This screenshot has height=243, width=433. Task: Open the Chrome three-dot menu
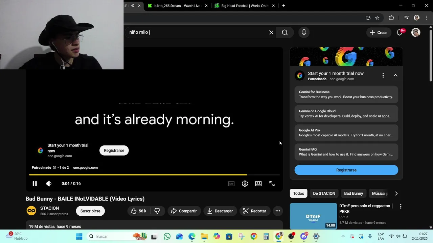[x=426, y=18]
